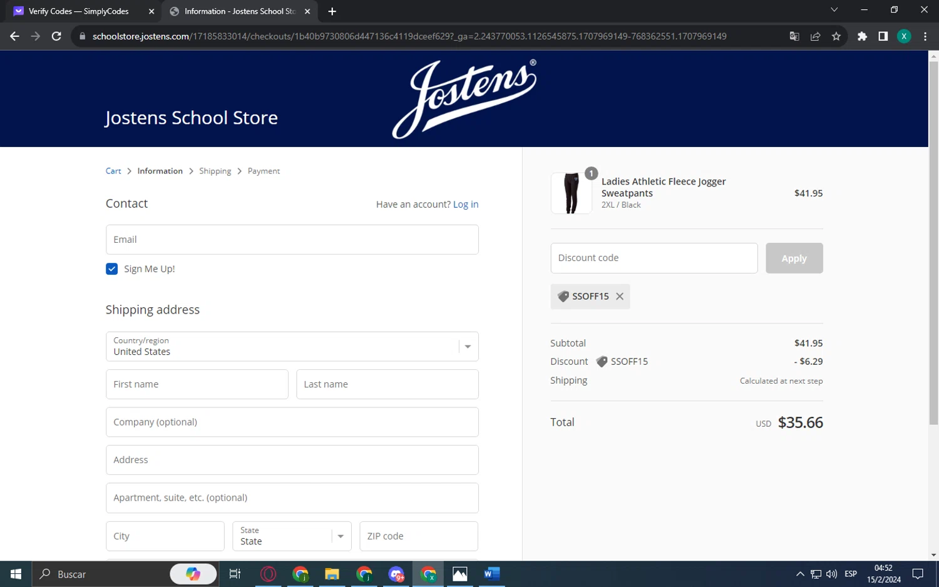Click the page vertical scrollbar
Image resolution: width=939 pixels, height=587 pixels.
coord(933,244)
